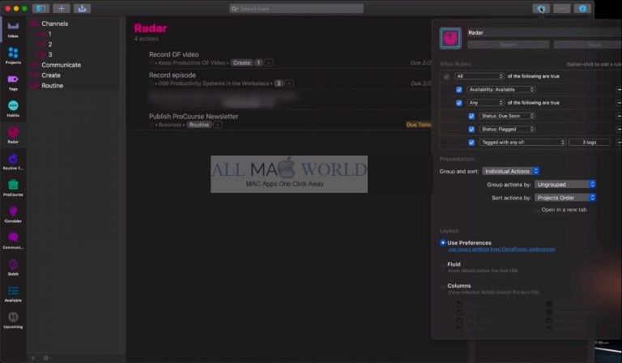Click the Revert button
Viewport: 622px width, 363px height.
click(x=508, y=45)
